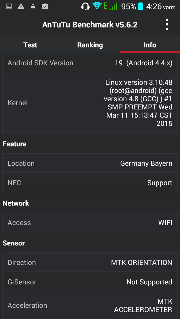The image size is (180, 319).
Task: Tap the Wi-Fi signal icon
Action: coord(97,6)
